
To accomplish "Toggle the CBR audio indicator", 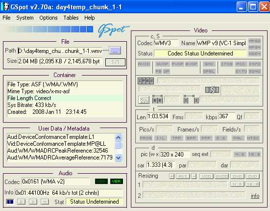I will (x=101, y=182).
